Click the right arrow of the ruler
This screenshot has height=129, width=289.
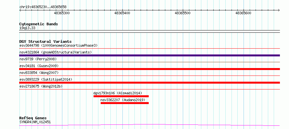tap(279, 10)
